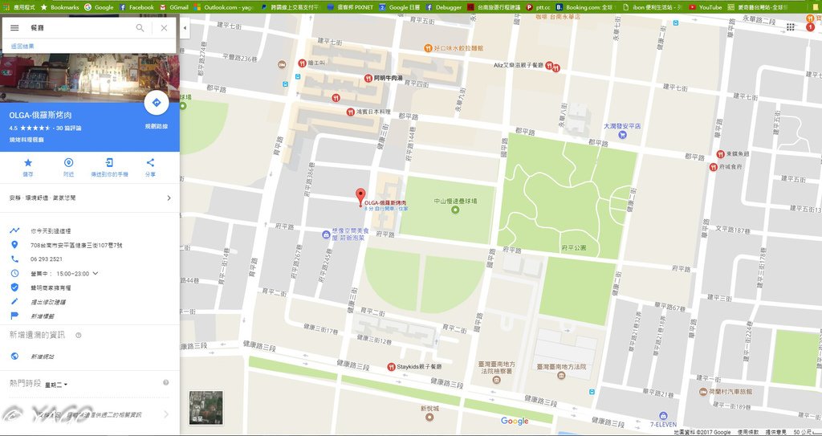Select the 7-ELEVEN store marker
Viewport: 822px width, 436px height.
click(663, 416)
